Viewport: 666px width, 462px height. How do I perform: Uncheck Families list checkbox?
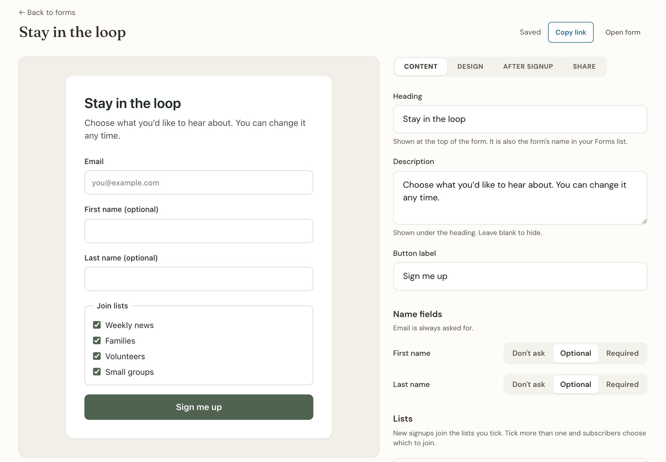click(97, 341)
